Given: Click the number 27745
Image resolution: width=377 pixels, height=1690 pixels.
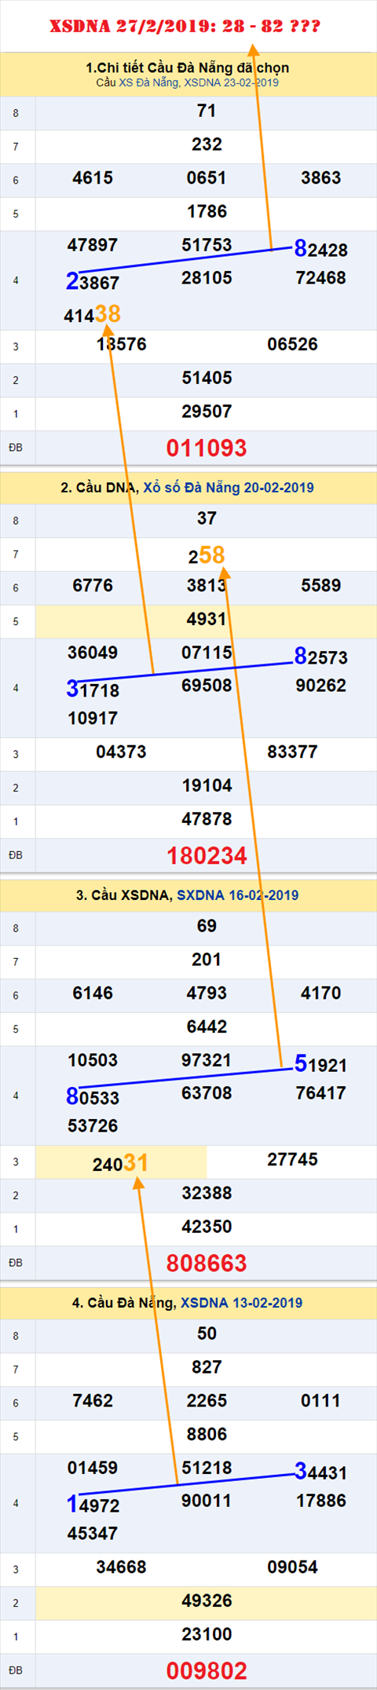Looking at the screenshot, I should pos(292,1159).
